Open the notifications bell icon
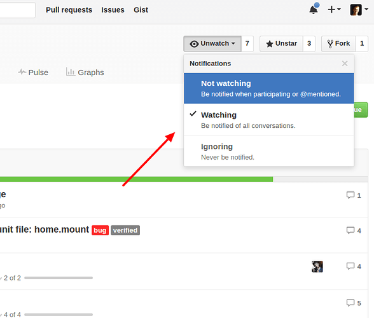This screenshot has width=374, height=318. pyautogui.click(x=314, y=9)
